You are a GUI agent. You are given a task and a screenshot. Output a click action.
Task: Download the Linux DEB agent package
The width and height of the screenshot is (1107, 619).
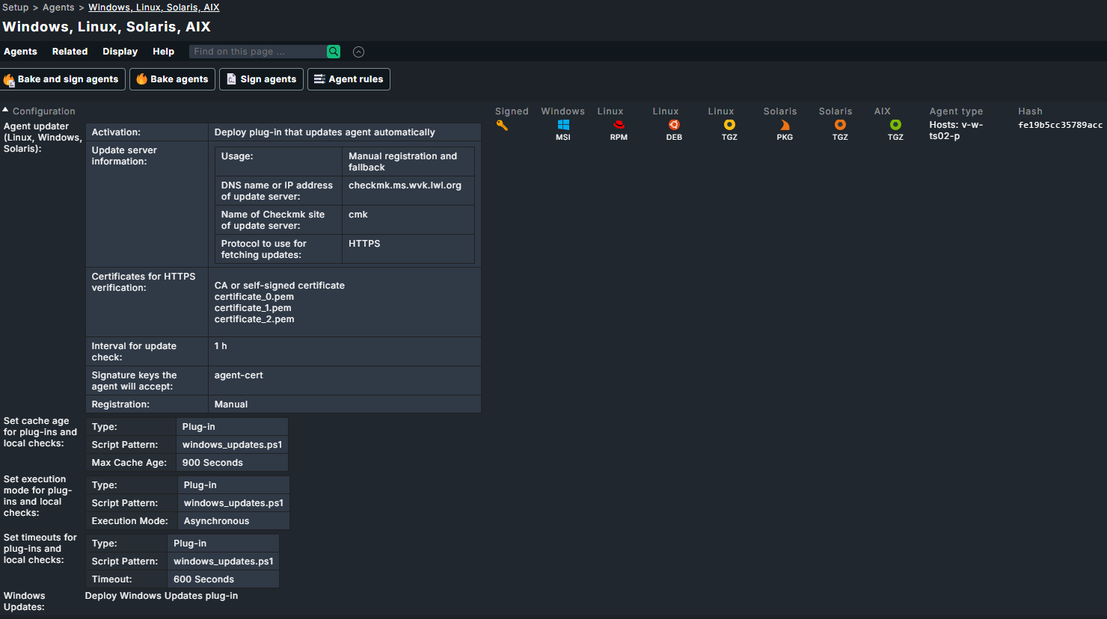[674, 130]
